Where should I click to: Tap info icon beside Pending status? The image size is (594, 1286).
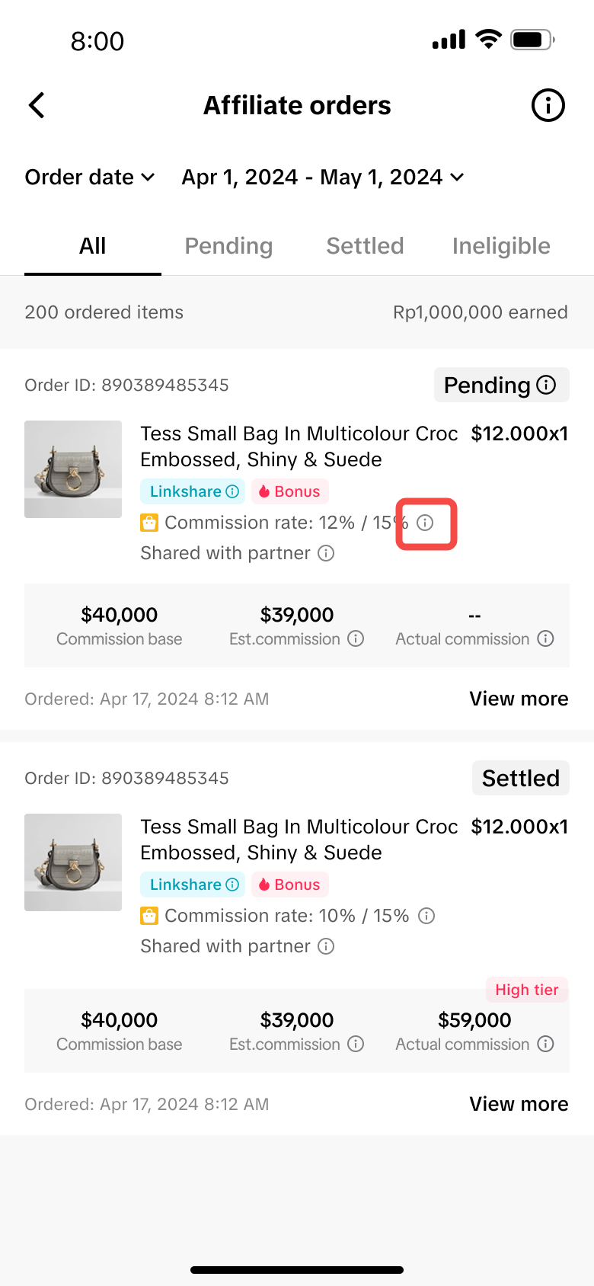click(x=546, y=385)
